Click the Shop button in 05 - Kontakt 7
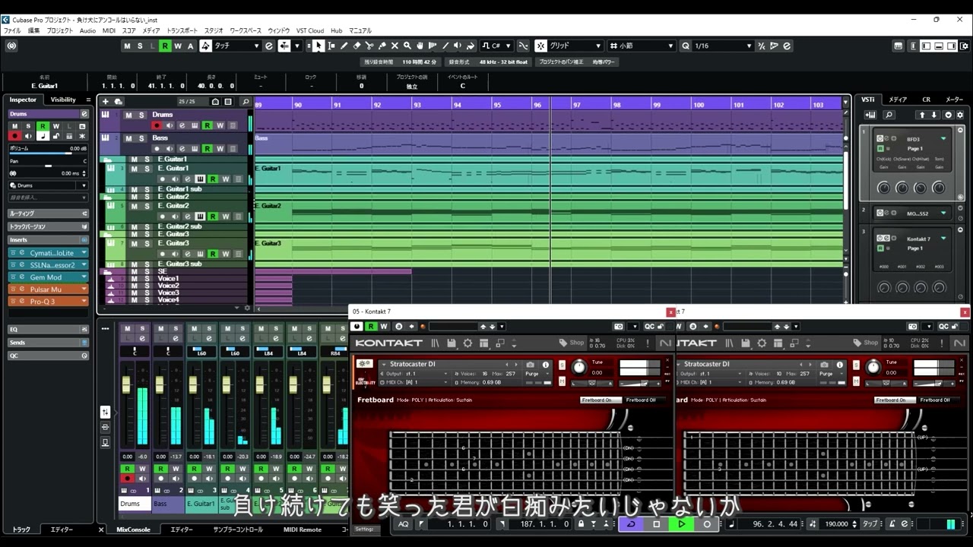 [x=572, y=343]
